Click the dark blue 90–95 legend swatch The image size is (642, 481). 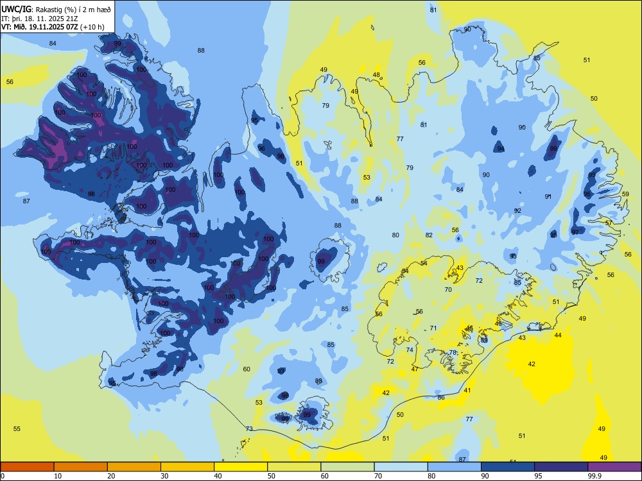[508, 467]
